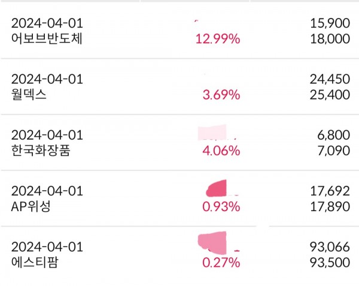Click the date above 어보브반도체
Image resolution: width=359 pixels, height=286 pixels.
47,23
